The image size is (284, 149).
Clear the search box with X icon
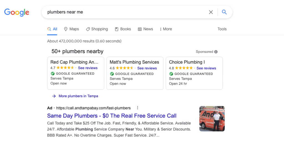(x=211, y=12)
